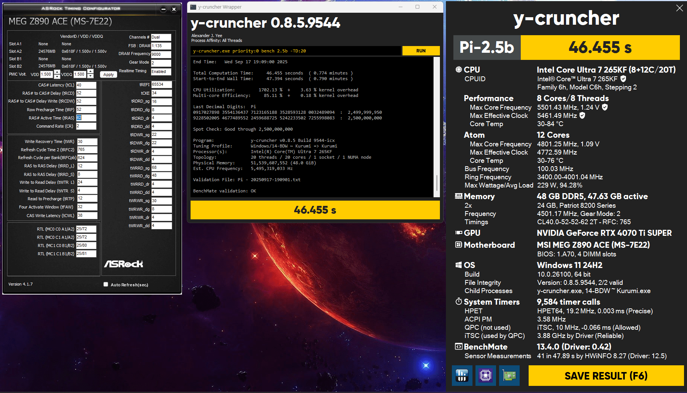Image resolution: width=687 pixels, height=393 pixels.
Task: Click the 'NVIDIA GeForce RTX 4070 Ti SUPER' text
Action: click(x=604, y=233)
